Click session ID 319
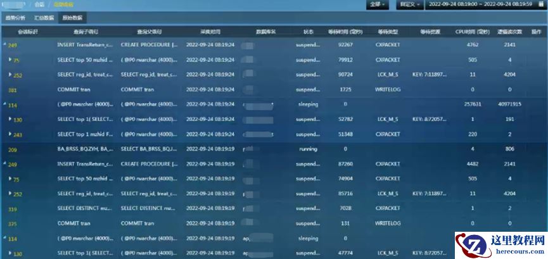 coord(12,209)
